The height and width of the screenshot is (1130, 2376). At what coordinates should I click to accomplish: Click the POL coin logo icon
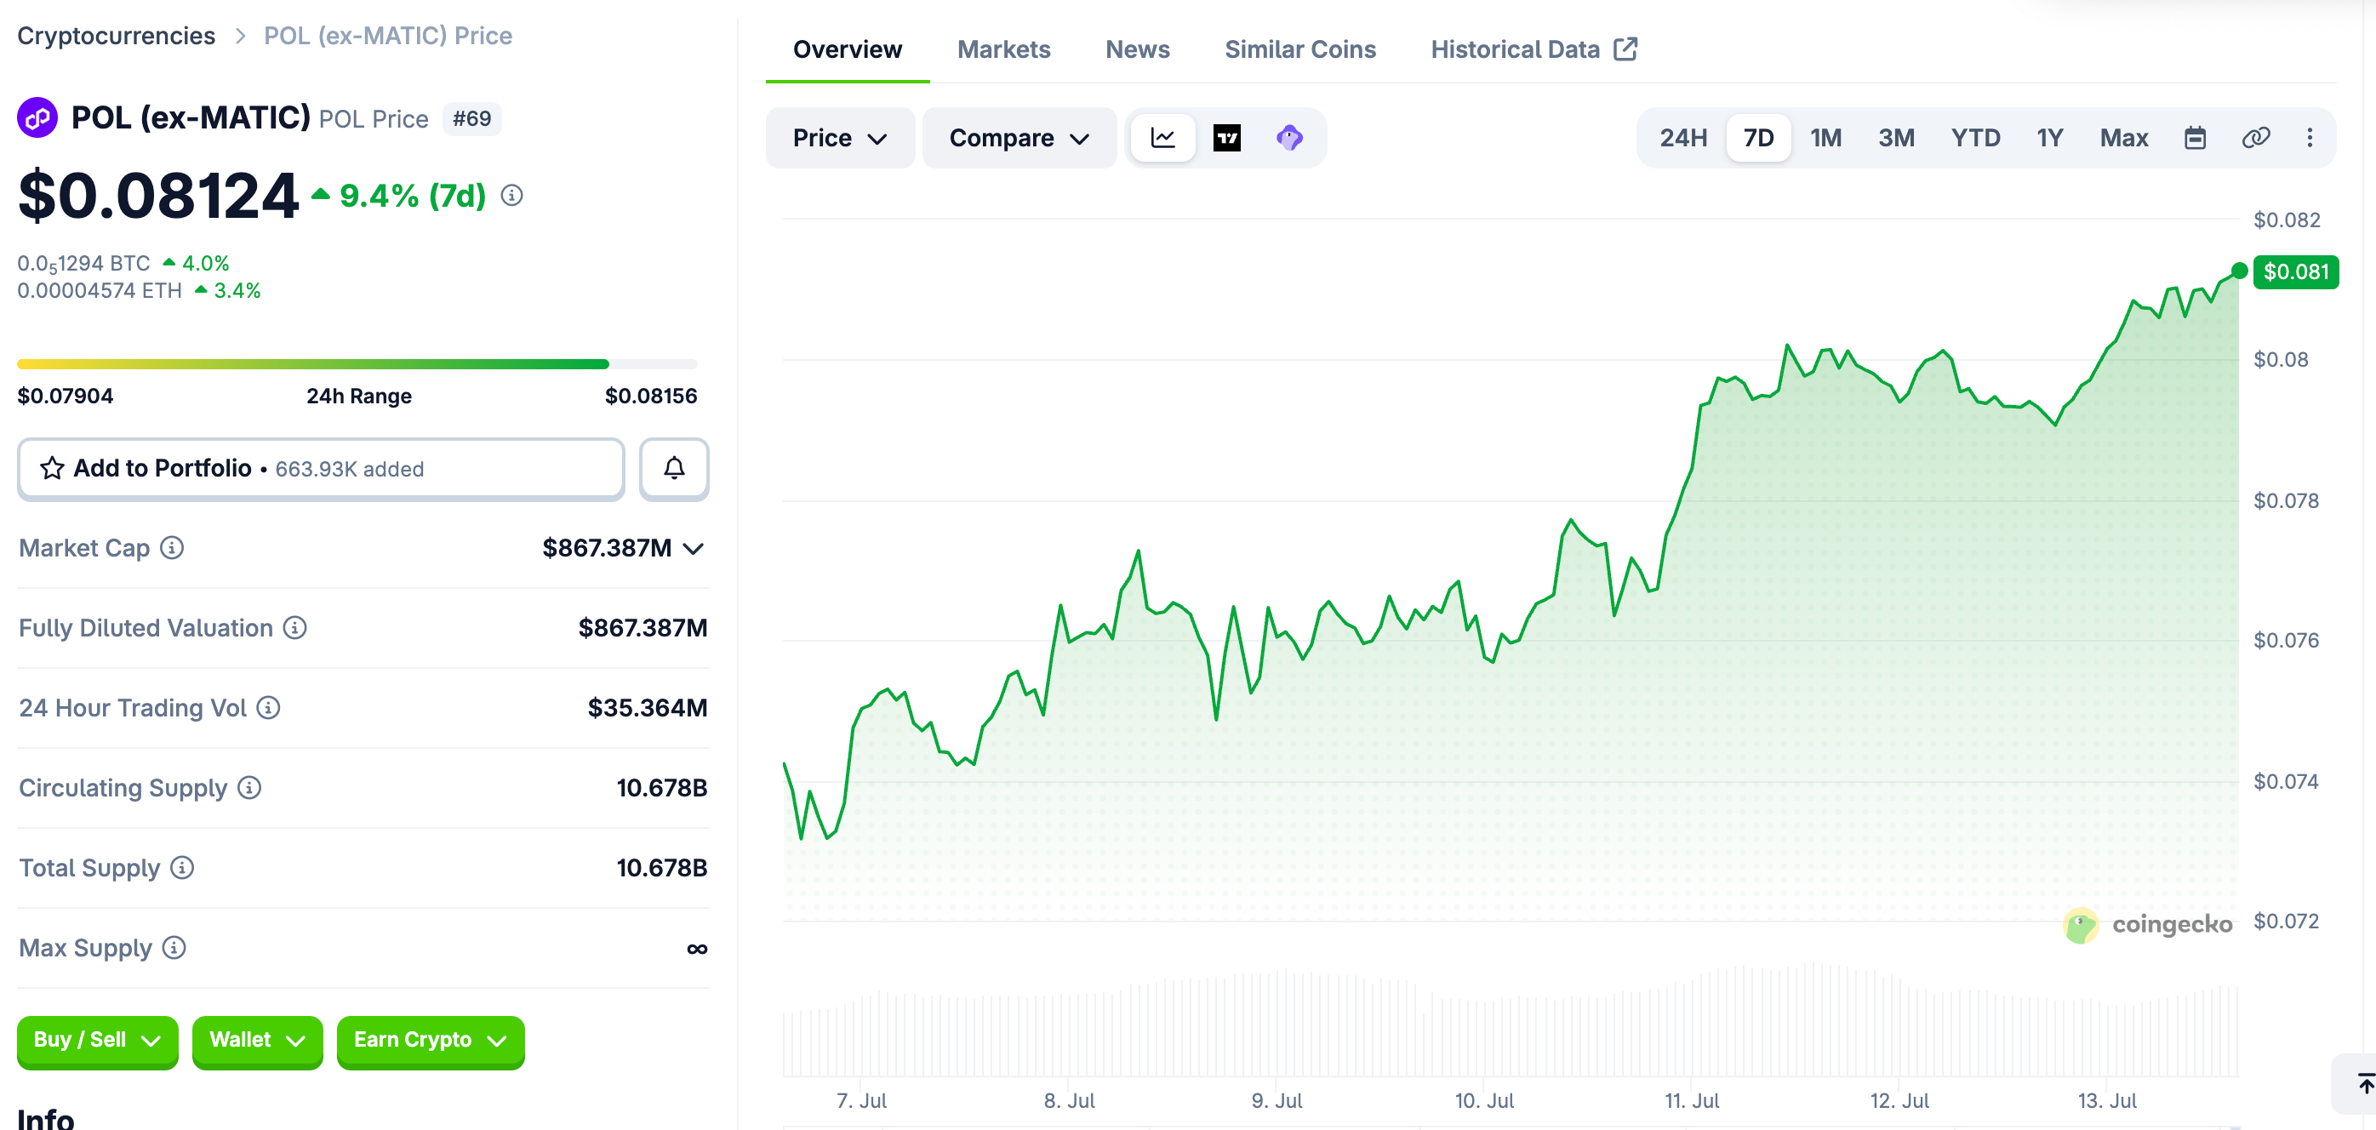37,118
